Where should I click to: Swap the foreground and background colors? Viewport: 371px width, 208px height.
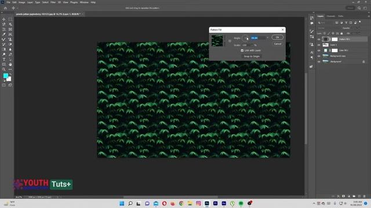tap(10, 75)
